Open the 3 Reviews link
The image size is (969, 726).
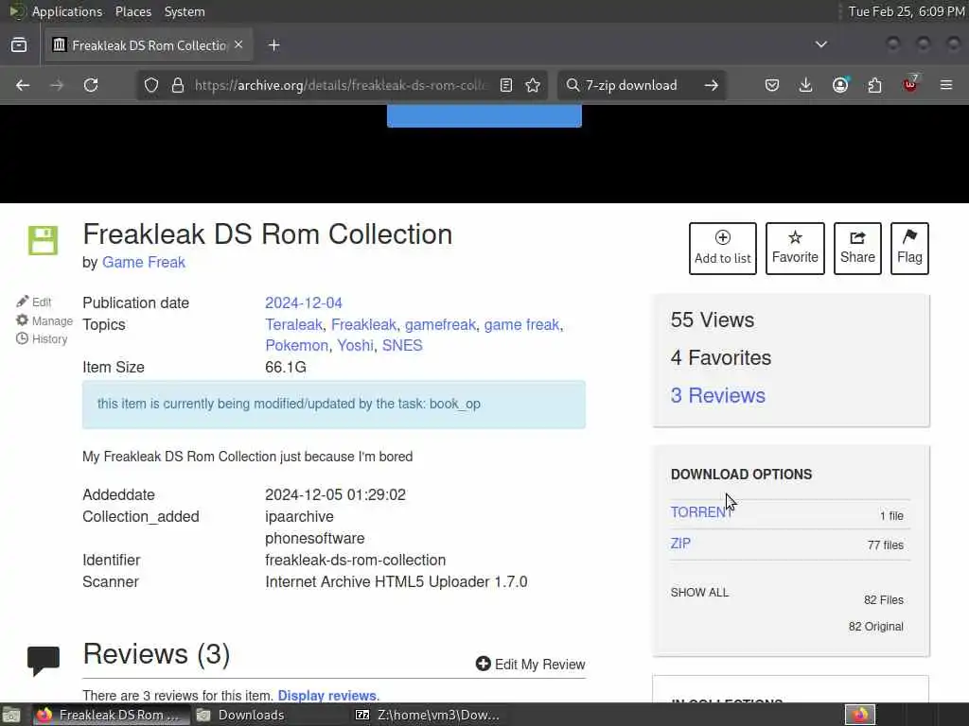[717, 396]
